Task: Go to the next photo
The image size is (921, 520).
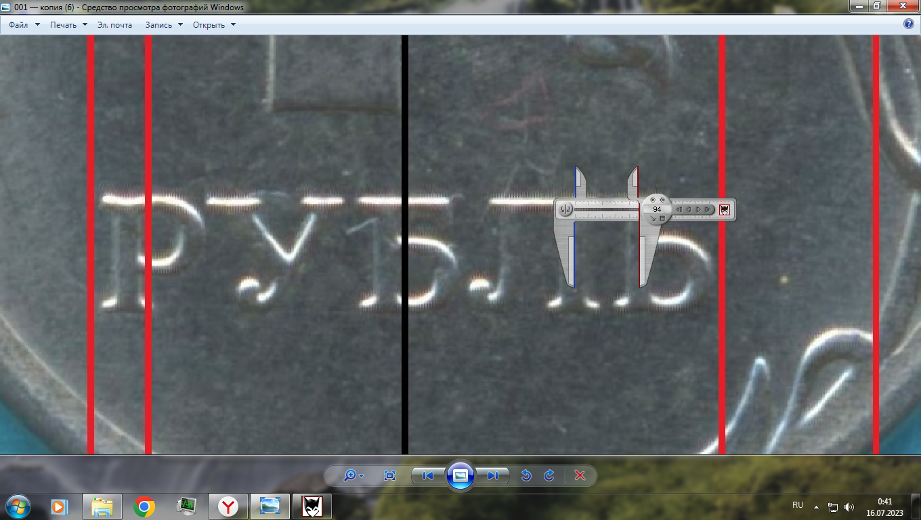Action: pyautogui.click(x=493, y=475)
